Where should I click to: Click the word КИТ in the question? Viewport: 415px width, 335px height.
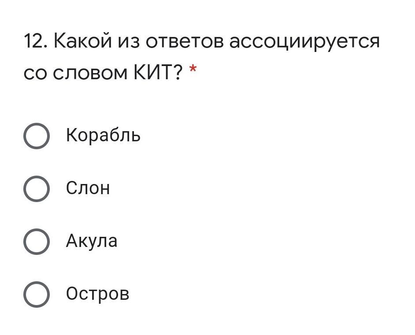pyautogui.click(x=153, y=73)
